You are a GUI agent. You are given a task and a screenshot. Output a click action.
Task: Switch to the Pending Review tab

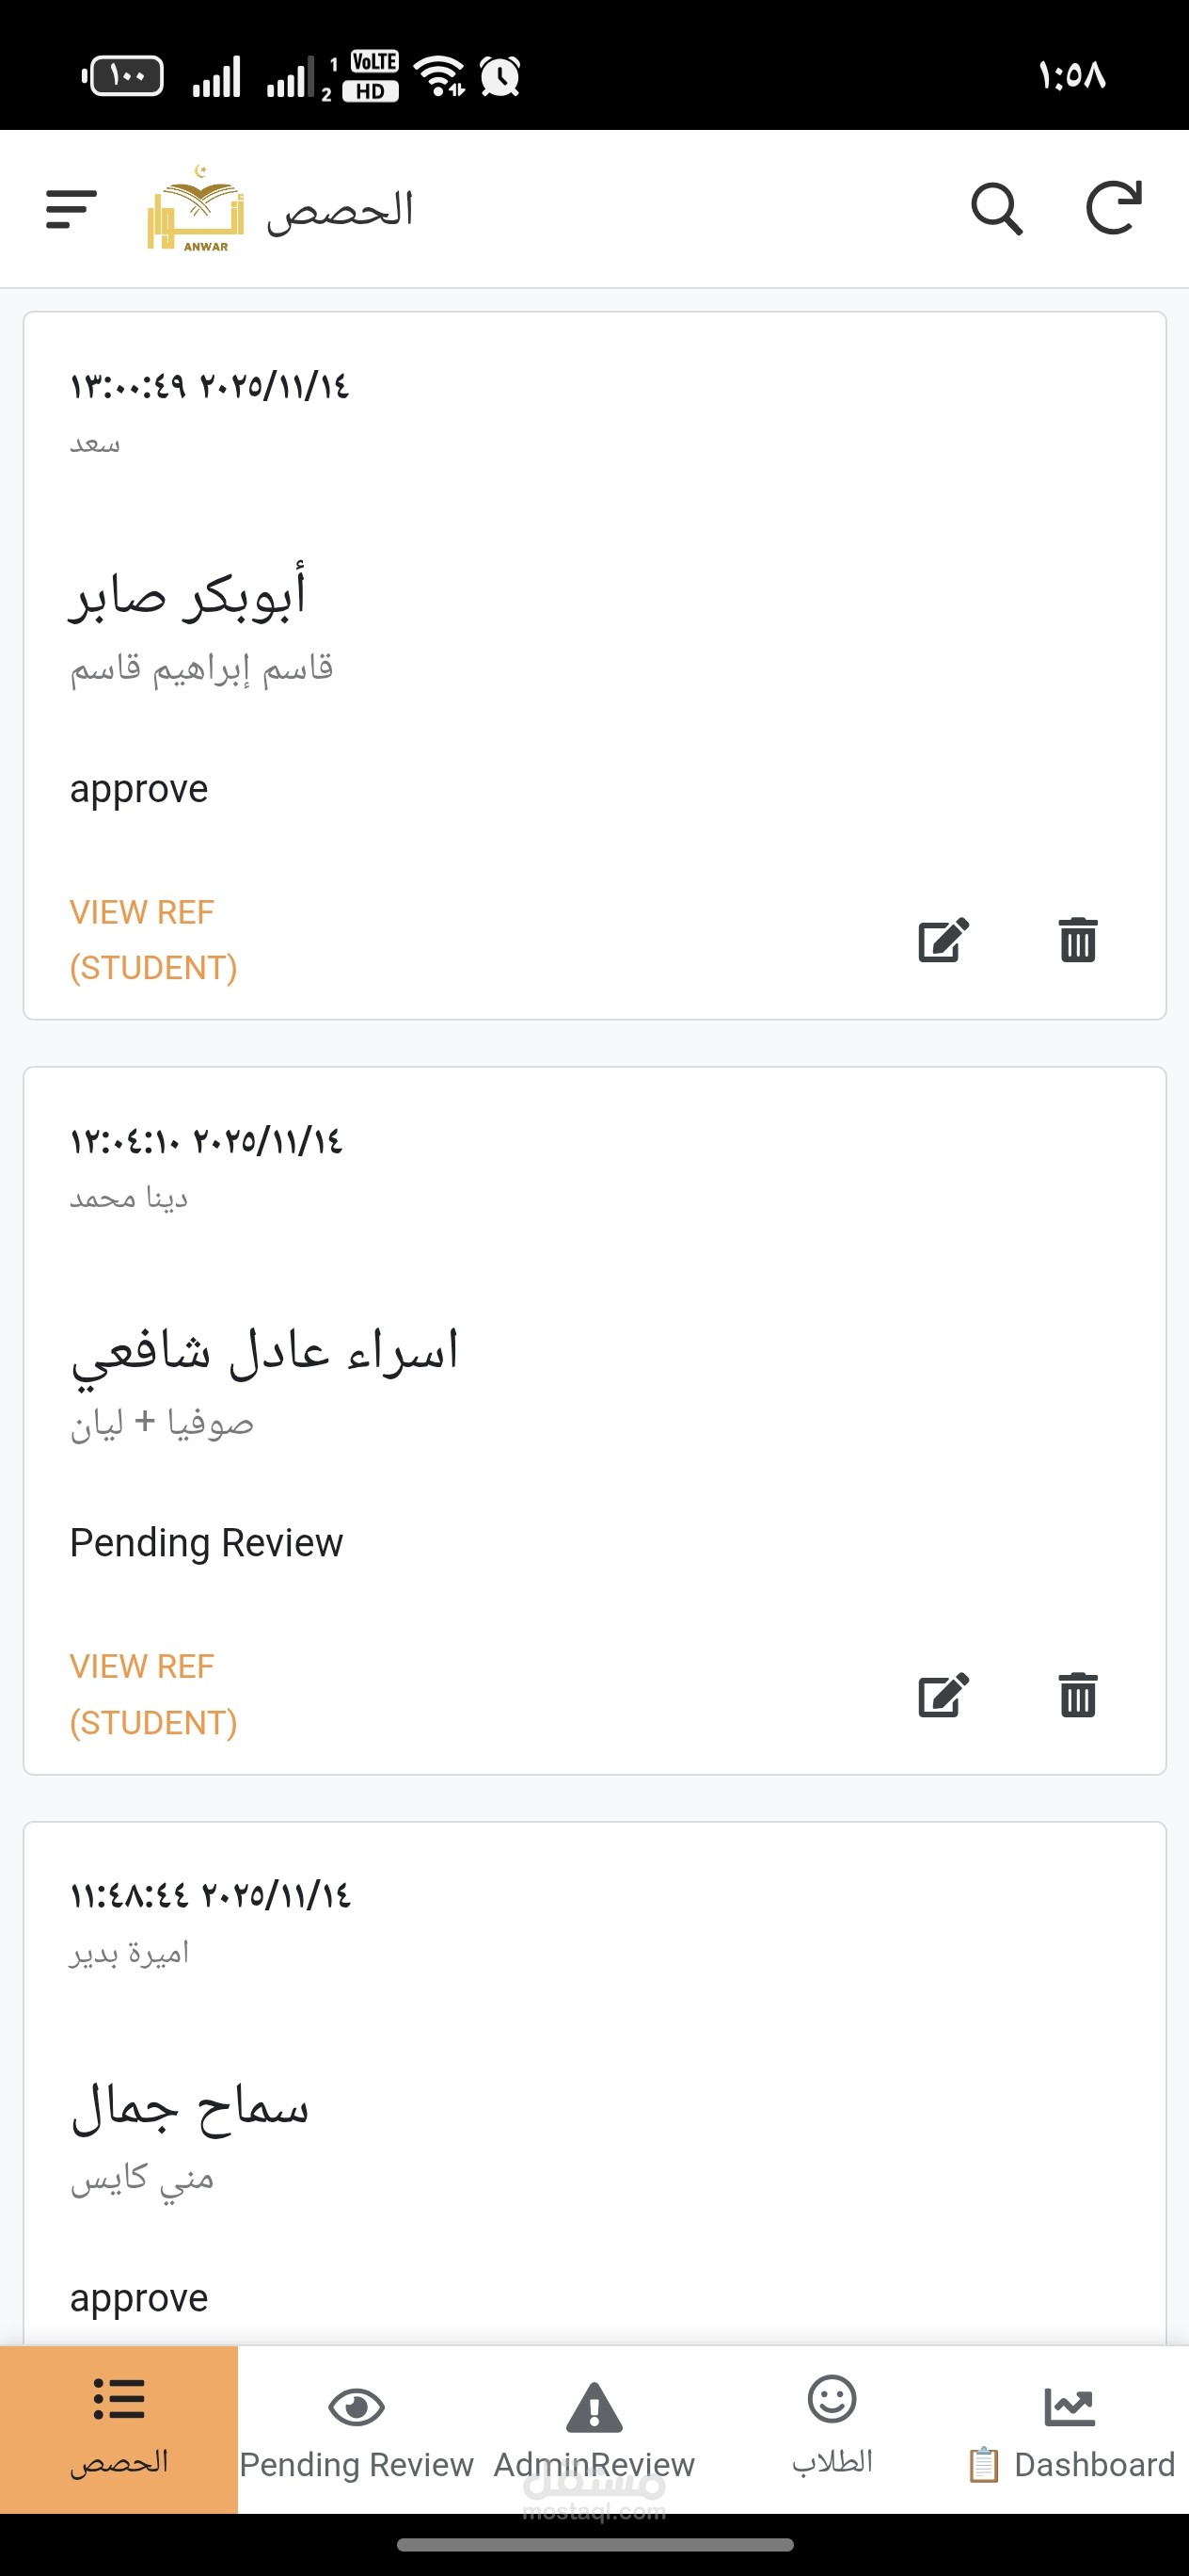click(357, 2429)
